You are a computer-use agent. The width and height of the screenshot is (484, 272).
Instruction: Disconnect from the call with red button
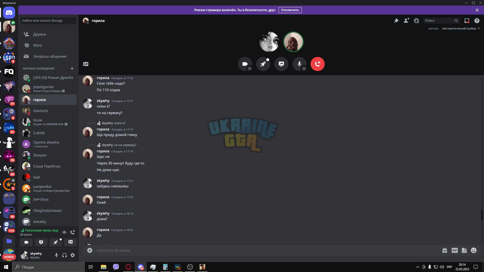click(x=318, y=64)
